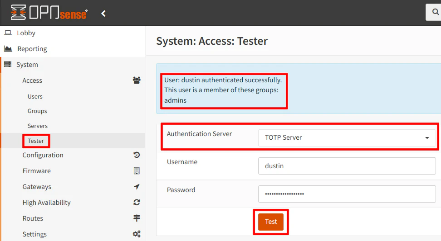Click the Configuration history icon

tap(137, 155)
